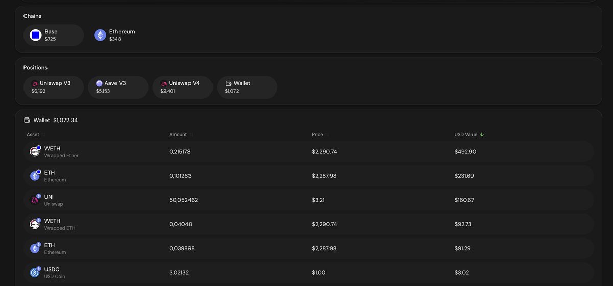
Task: Click the Wrapped Ether asset name
Action: pos(61,156)
